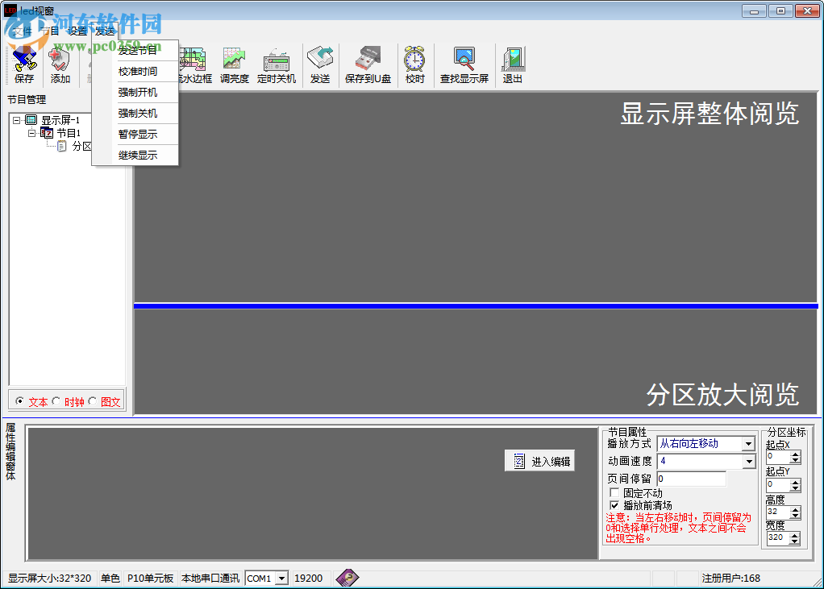The height and width of the screenshot is (589, 824).
Task: Open the 定时关机 timed shutdown icon
Action: [x=277, y=64]
